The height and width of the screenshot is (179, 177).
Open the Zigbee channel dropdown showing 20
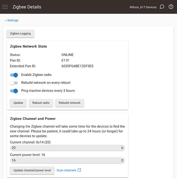68,148
